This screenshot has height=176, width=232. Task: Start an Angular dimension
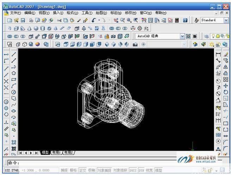218,100
